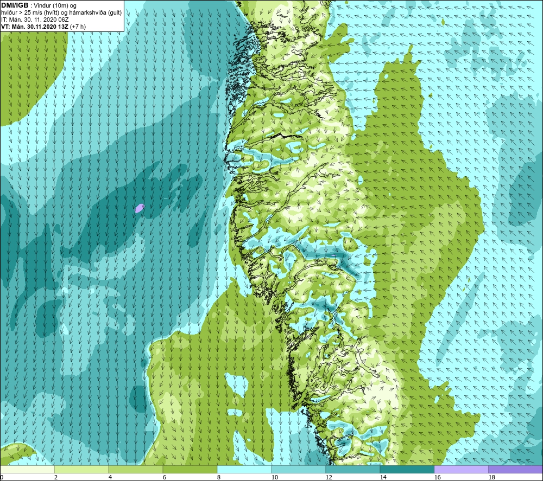Click the 2–4 m/s light green legend swatch
The image size is (543, 481).
pos(81,469)
